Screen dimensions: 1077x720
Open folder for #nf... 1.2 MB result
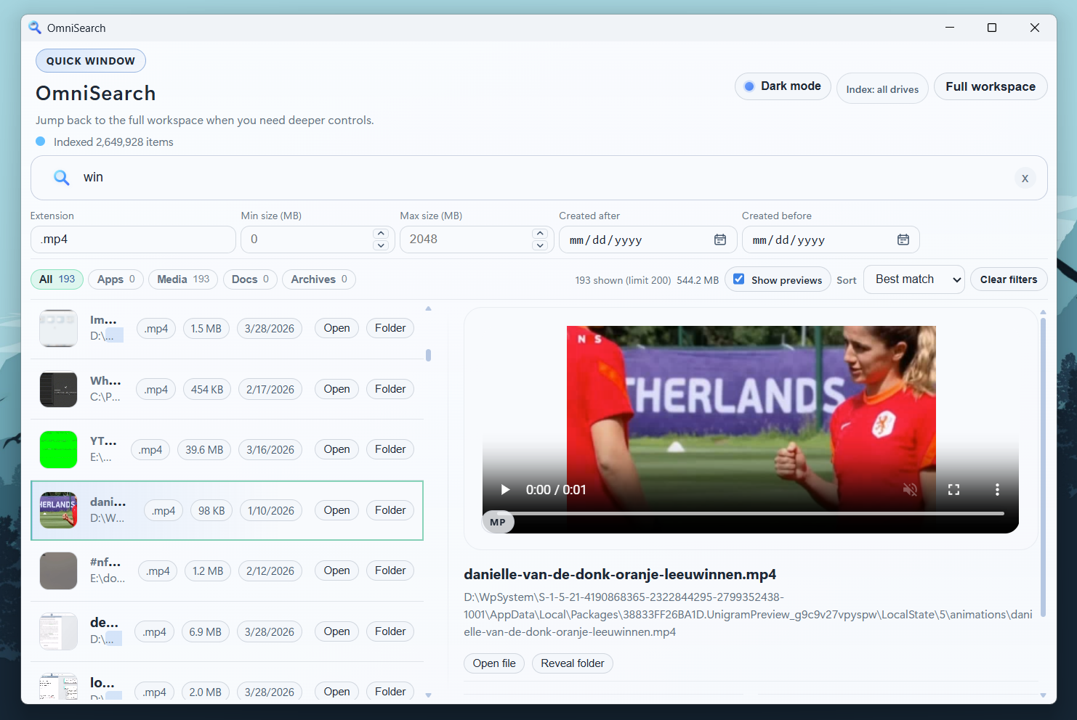pyautogui.click(x=390, y=570)
